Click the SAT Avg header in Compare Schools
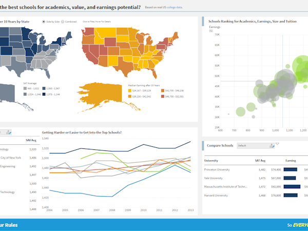Image resolution: width=308 pixels, height=231 pixels. click(x=260, y=161)
